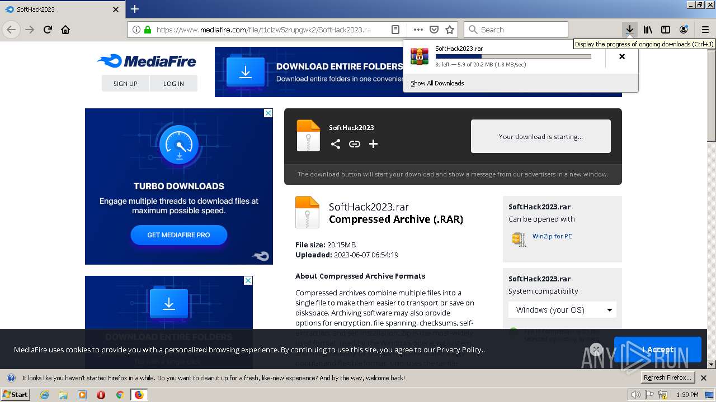
Task: Open the Library toolbar icon
Action: 648,30
